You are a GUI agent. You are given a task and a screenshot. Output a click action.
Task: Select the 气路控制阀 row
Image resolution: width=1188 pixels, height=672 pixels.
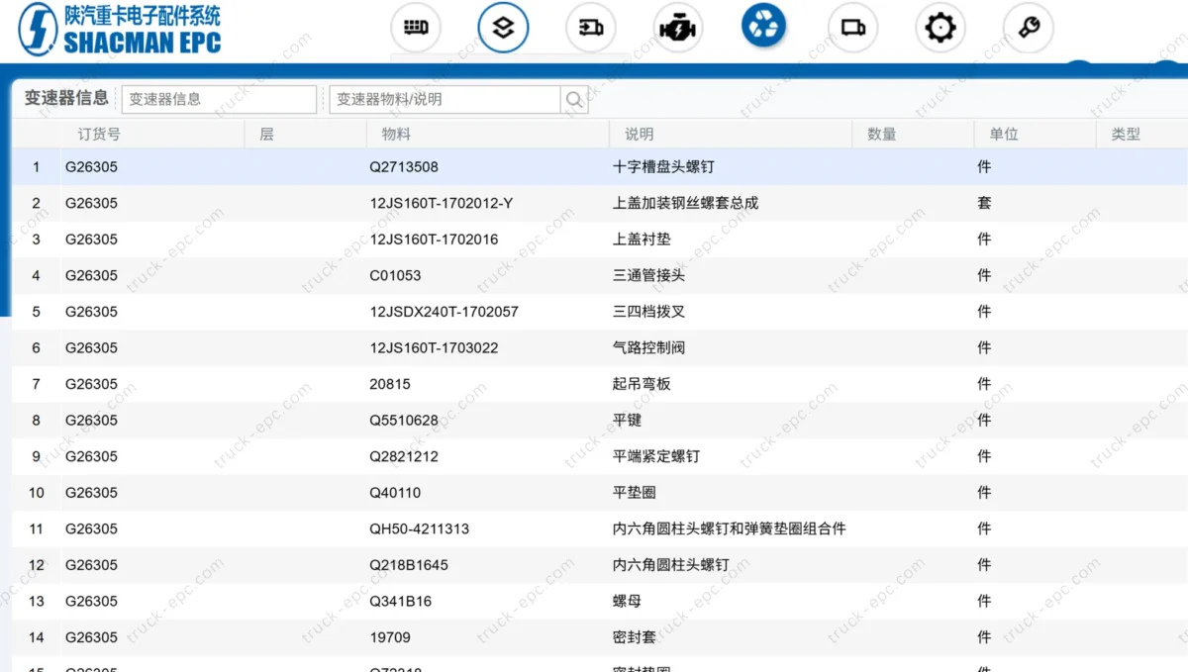[648, 347]
